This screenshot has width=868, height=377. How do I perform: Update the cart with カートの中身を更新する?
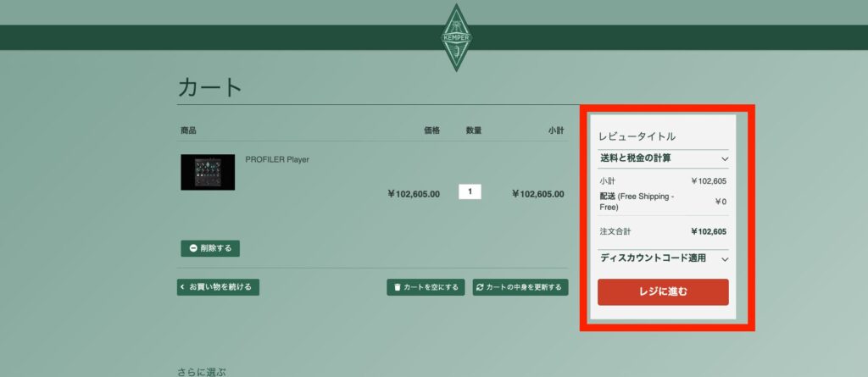point(520,287)
